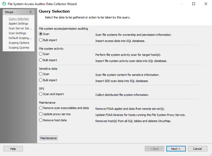The image size is (212, 156).
Task: Go to Applet Settings step
Action: coord(18,24)
